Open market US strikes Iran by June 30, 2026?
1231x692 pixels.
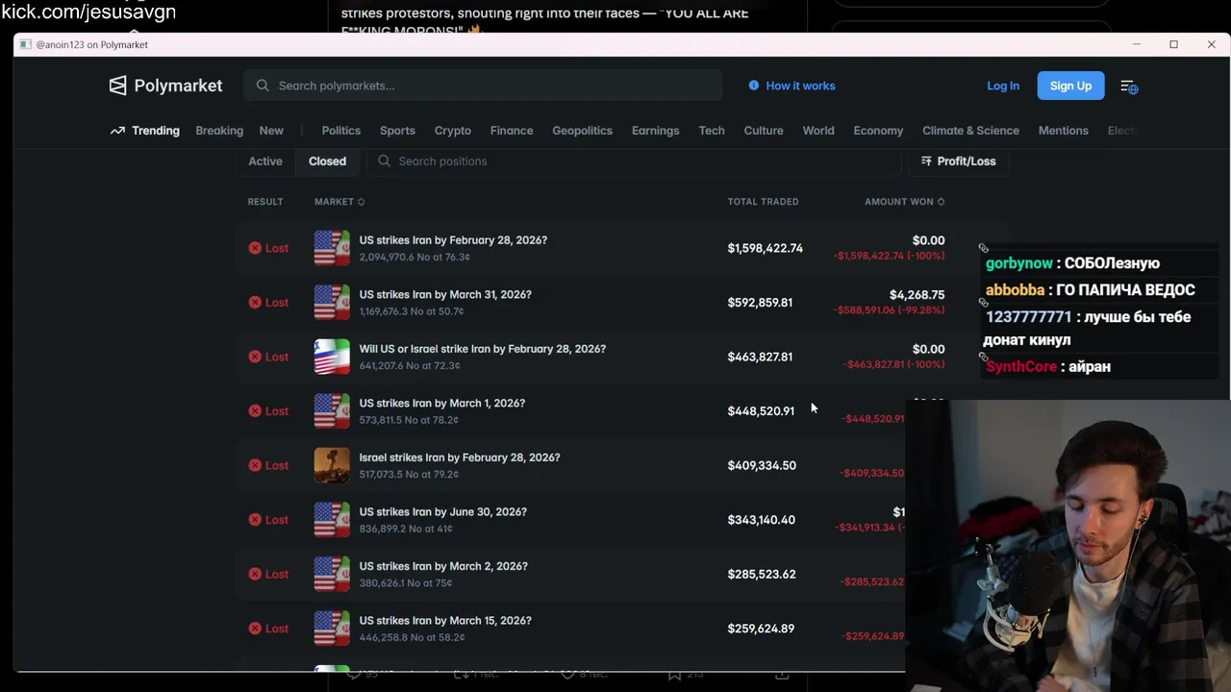(x=443, y=511)
